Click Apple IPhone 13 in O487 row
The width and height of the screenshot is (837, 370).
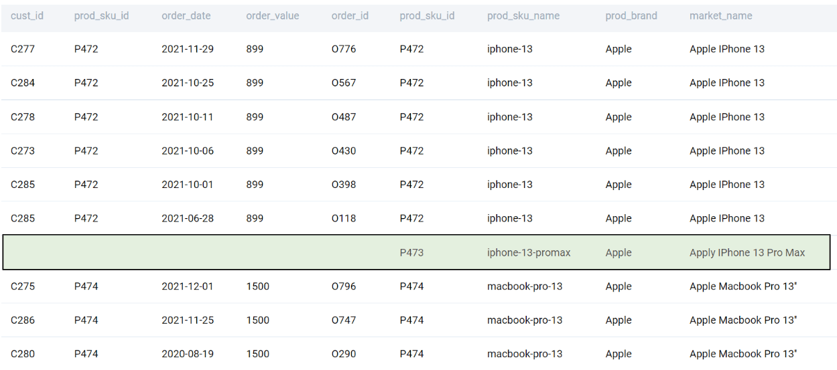[x=727, y=117]
